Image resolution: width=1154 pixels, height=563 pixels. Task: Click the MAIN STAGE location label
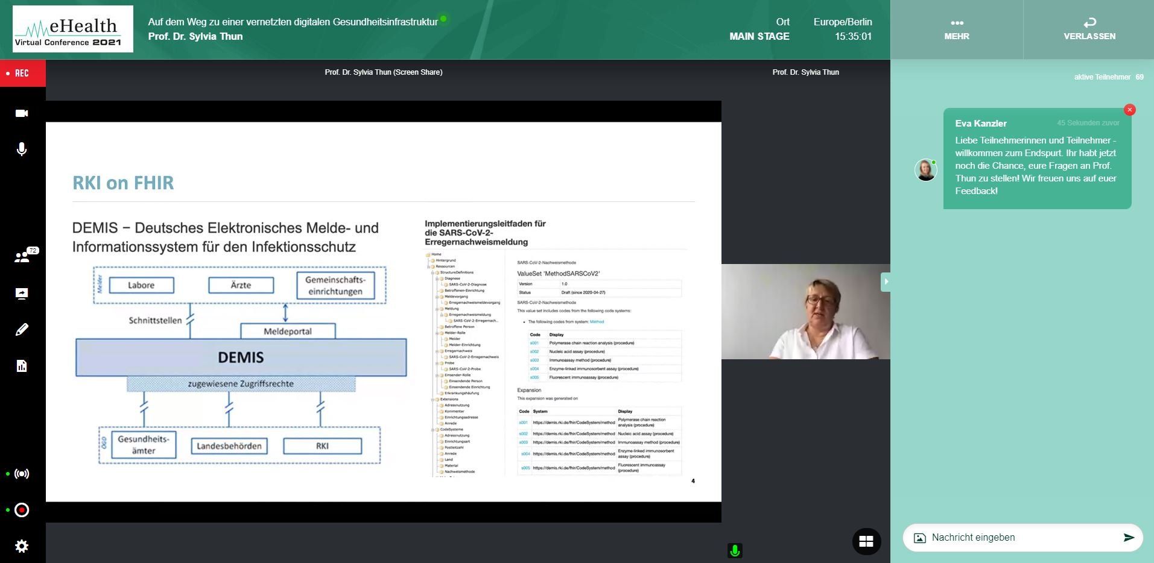(759, 36)
